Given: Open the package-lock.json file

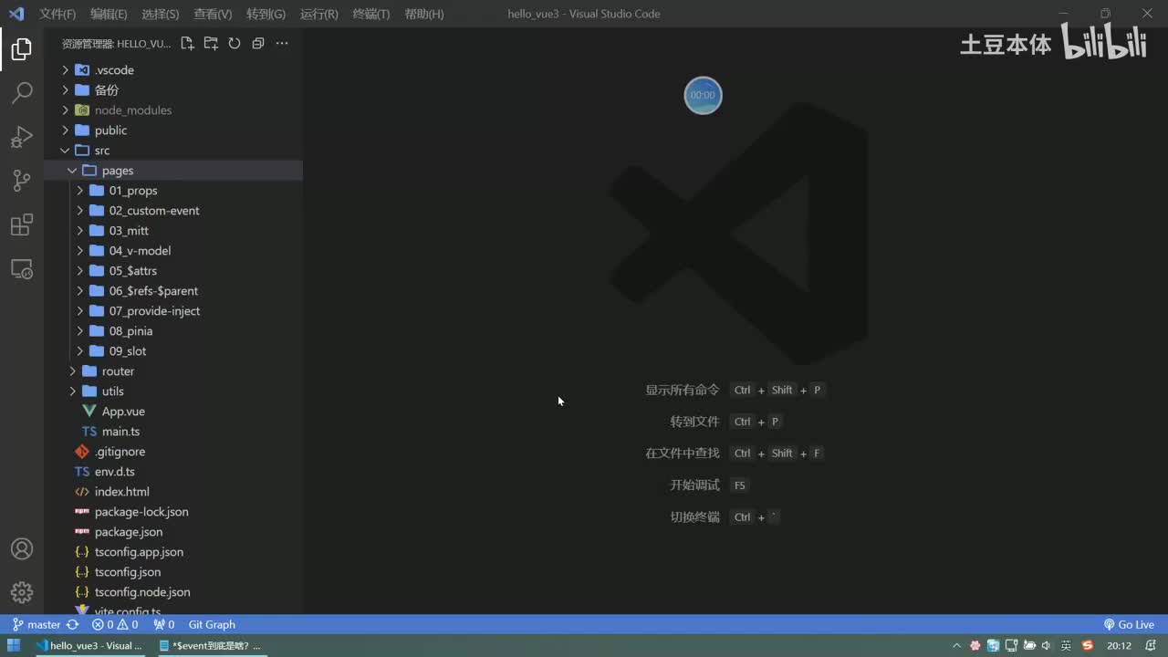Looking at the screenshot, I should pos(173,512).
